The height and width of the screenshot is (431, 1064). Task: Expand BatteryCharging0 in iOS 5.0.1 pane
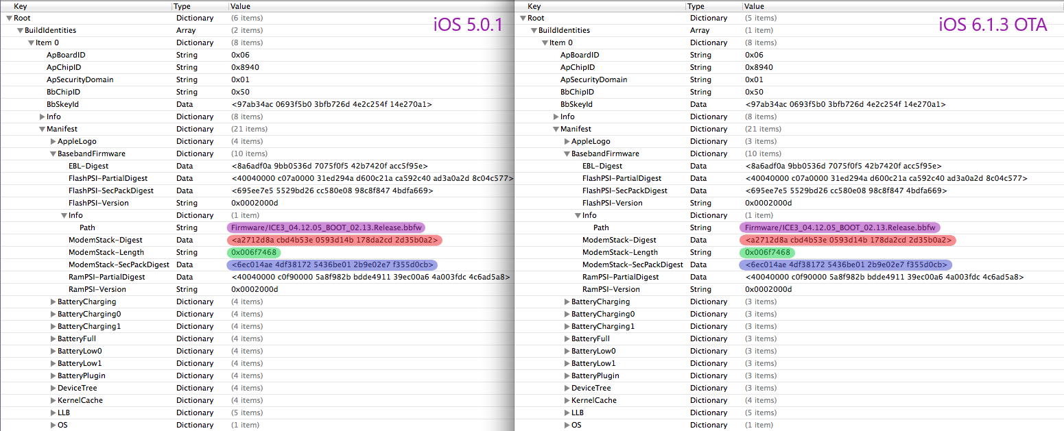pos(53,314)
